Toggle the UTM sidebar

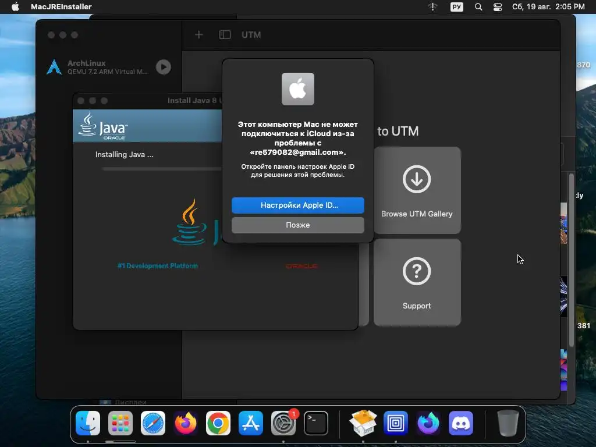tap(225, 35)
